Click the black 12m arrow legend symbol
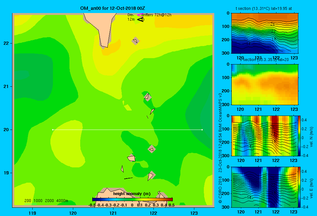The image size is (317, 216). [x=140, y=19]
